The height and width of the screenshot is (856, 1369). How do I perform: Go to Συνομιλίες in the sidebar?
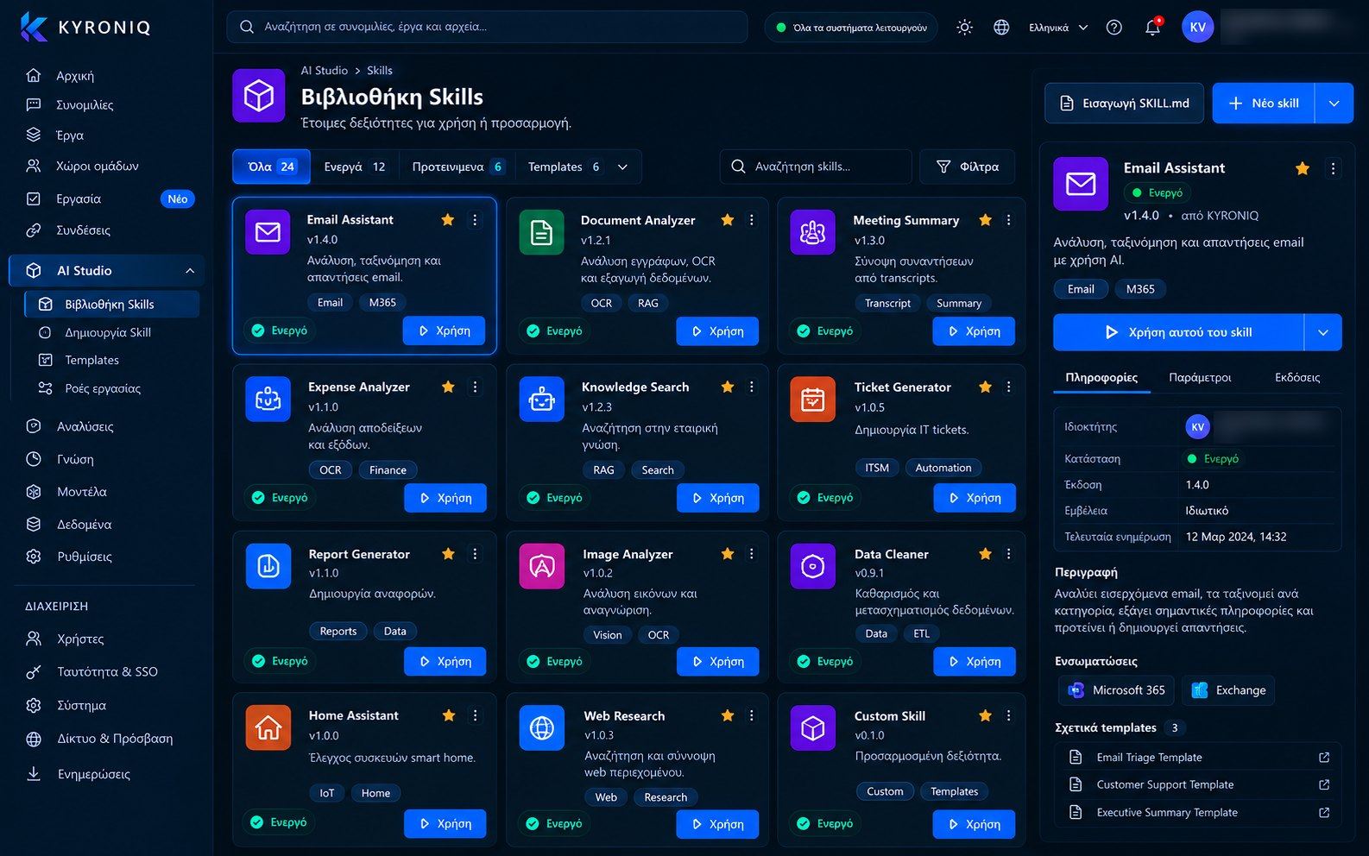85,105
